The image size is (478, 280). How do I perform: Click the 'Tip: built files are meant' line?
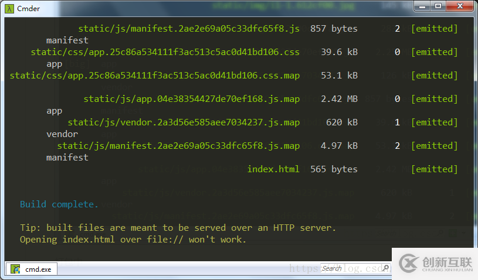(178, 228)
